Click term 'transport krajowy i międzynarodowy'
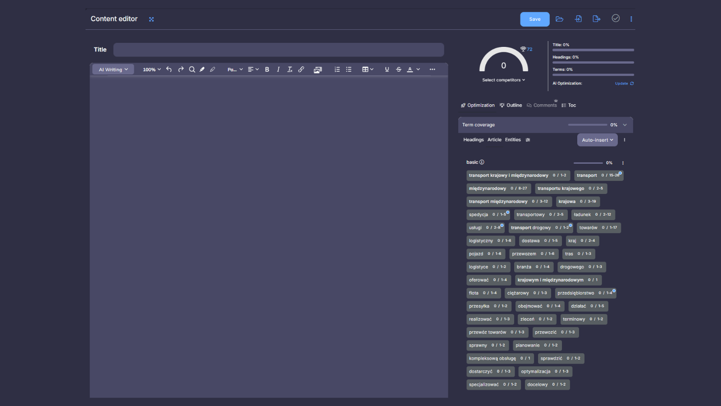721x406 pixels. tap(518, 175)
